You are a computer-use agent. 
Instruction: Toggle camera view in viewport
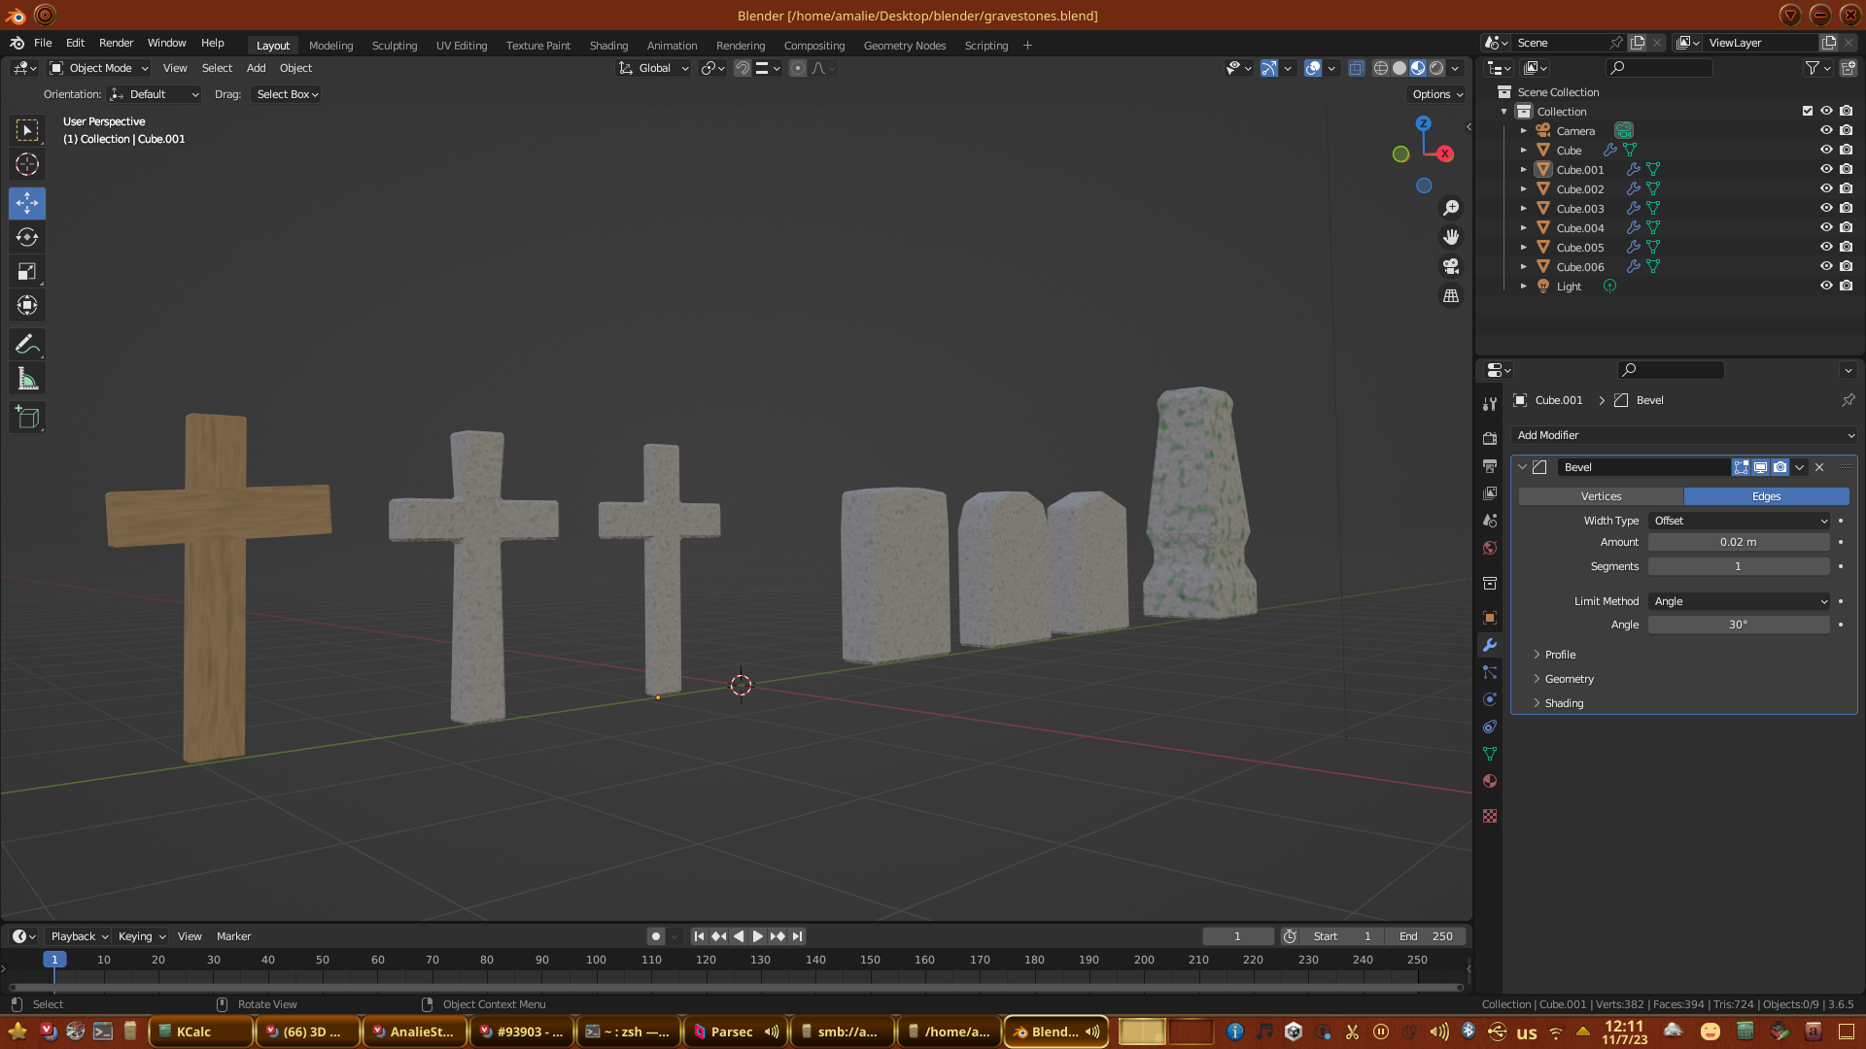[x=1451, y=266]
